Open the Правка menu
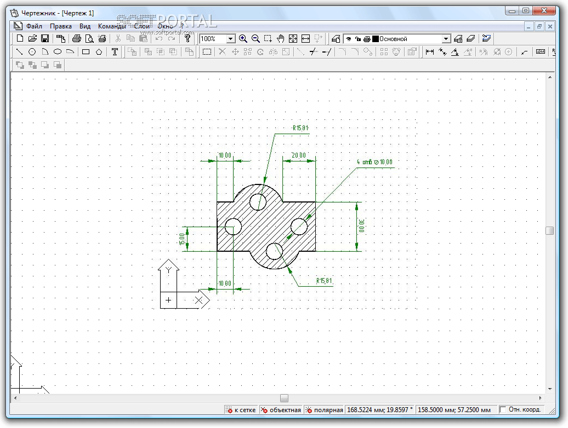The height and width of the screenshot is (428, 568). pyautogui.click(x=60, y=26)
